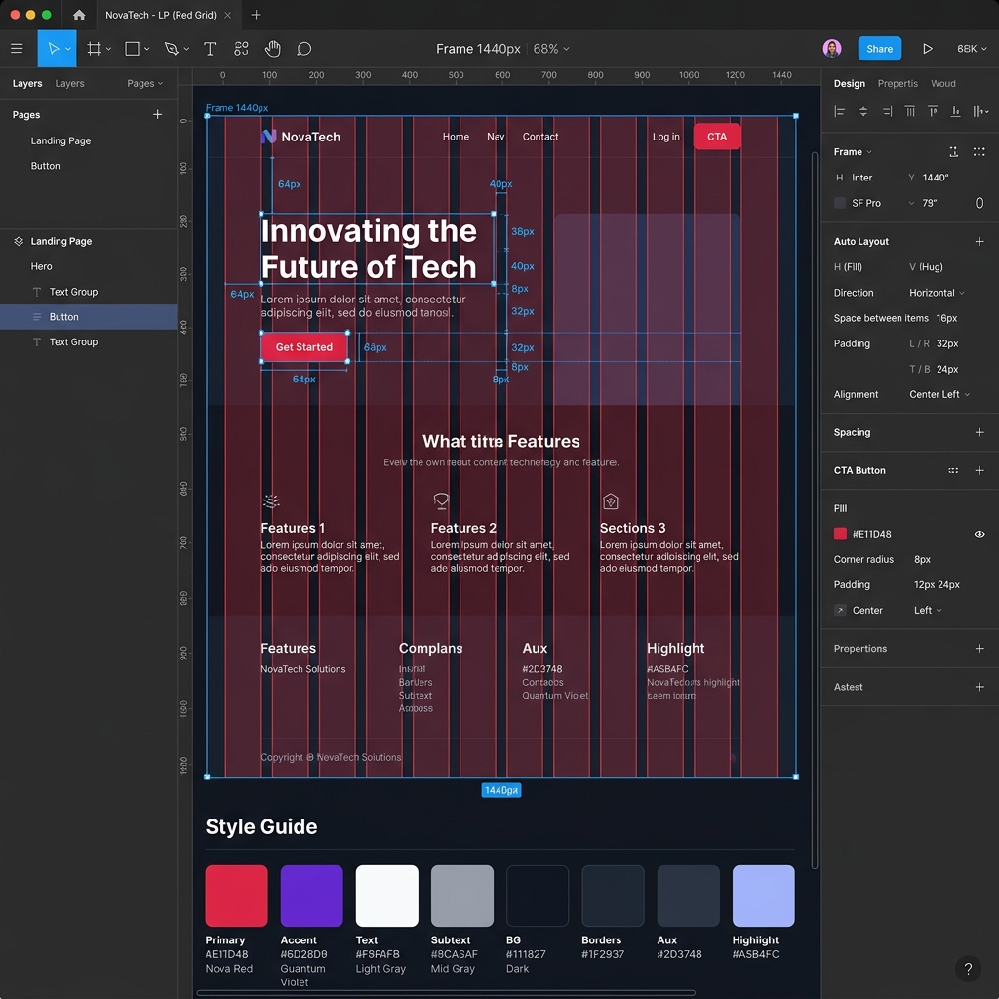Open Frame section grid options icon

coord(979,151)
